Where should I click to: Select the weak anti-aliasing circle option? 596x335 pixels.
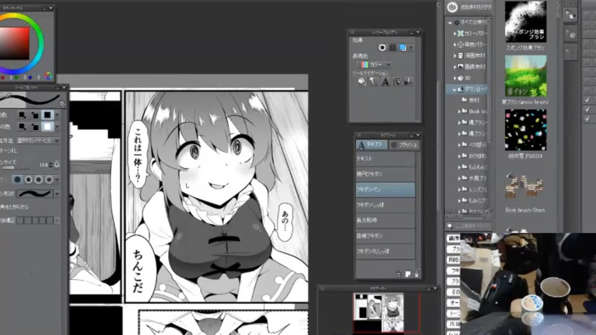pyautogui.click(x=28, y=180)
